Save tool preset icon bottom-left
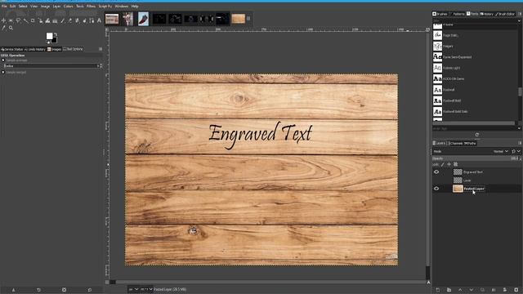 (13, 290)
